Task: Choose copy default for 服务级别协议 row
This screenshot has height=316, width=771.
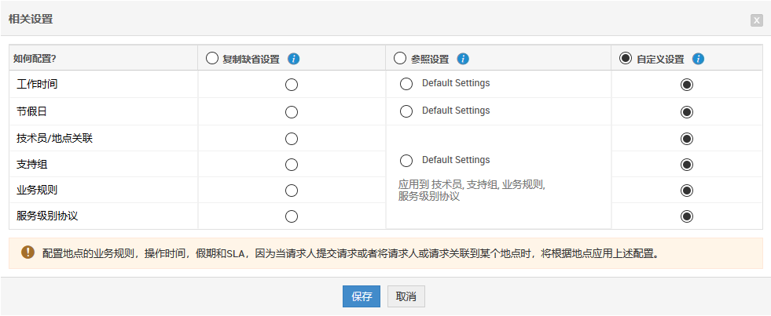Action: point(292,216)
